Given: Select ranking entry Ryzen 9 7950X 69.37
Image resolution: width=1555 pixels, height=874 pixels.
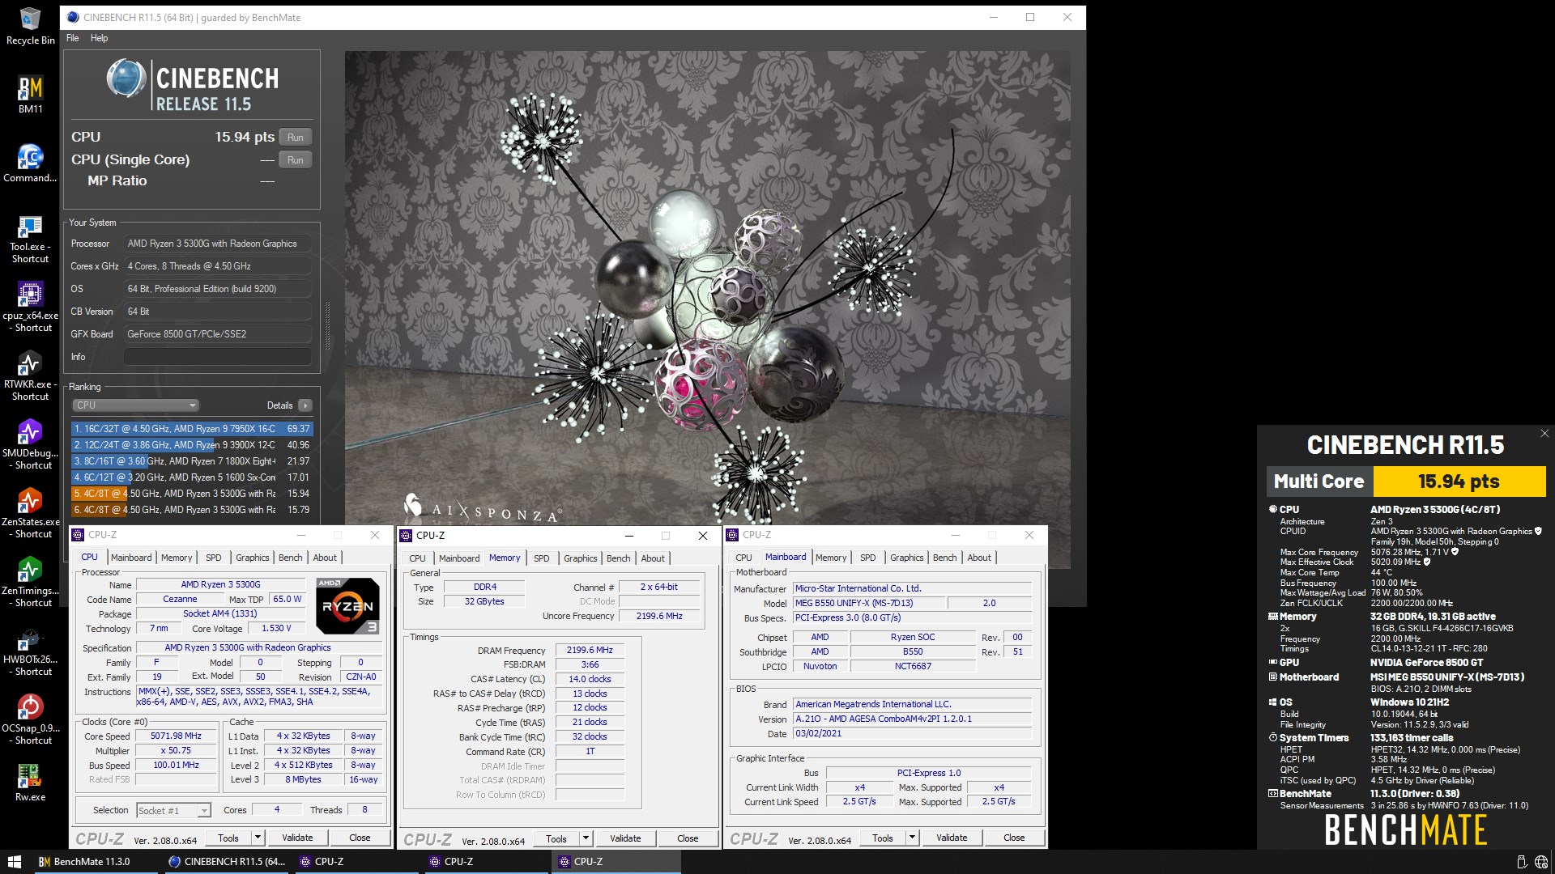Looking at the screenshot, I should (x=192, y=429).
